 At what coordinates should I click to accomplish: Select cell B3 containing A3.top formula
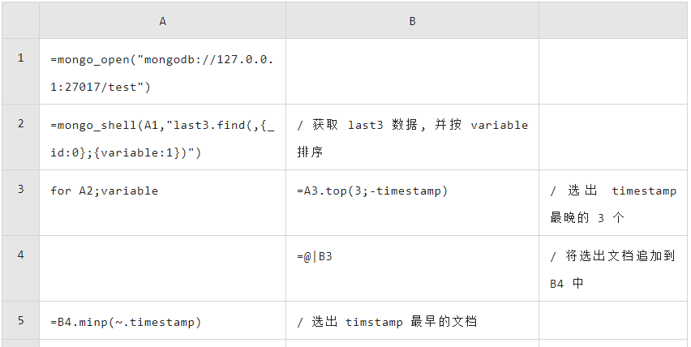[412, 203]
